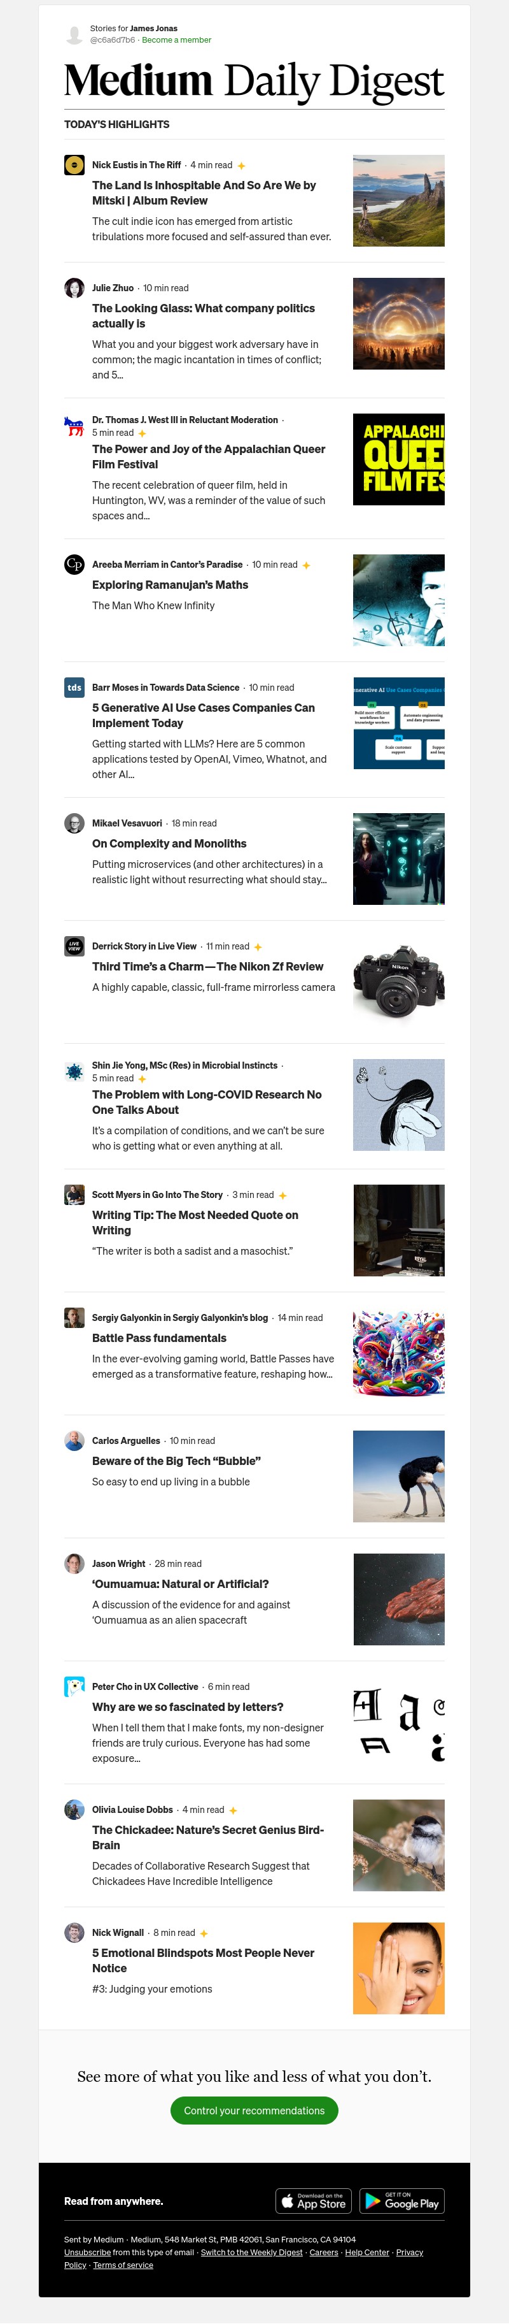This screenshot has width=509, height=2324.
Task: Click the James Jonas profile avatar
Action: [x=74, y=34]
